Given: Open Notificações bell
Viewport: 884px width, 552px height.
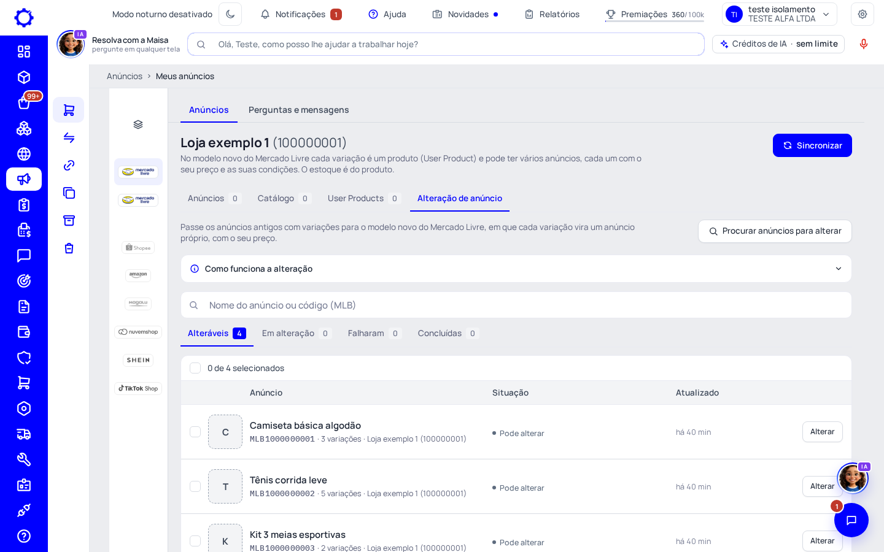Looking at the screenshot, I should click(300, 14).
